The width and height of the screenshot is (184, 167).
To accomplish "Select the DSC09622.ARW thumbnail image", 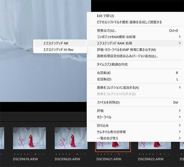I will (x=154, y=145).
